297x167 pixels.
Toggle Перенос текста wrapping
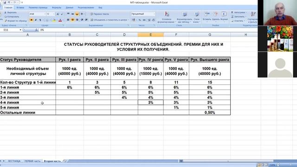point(99,14)
